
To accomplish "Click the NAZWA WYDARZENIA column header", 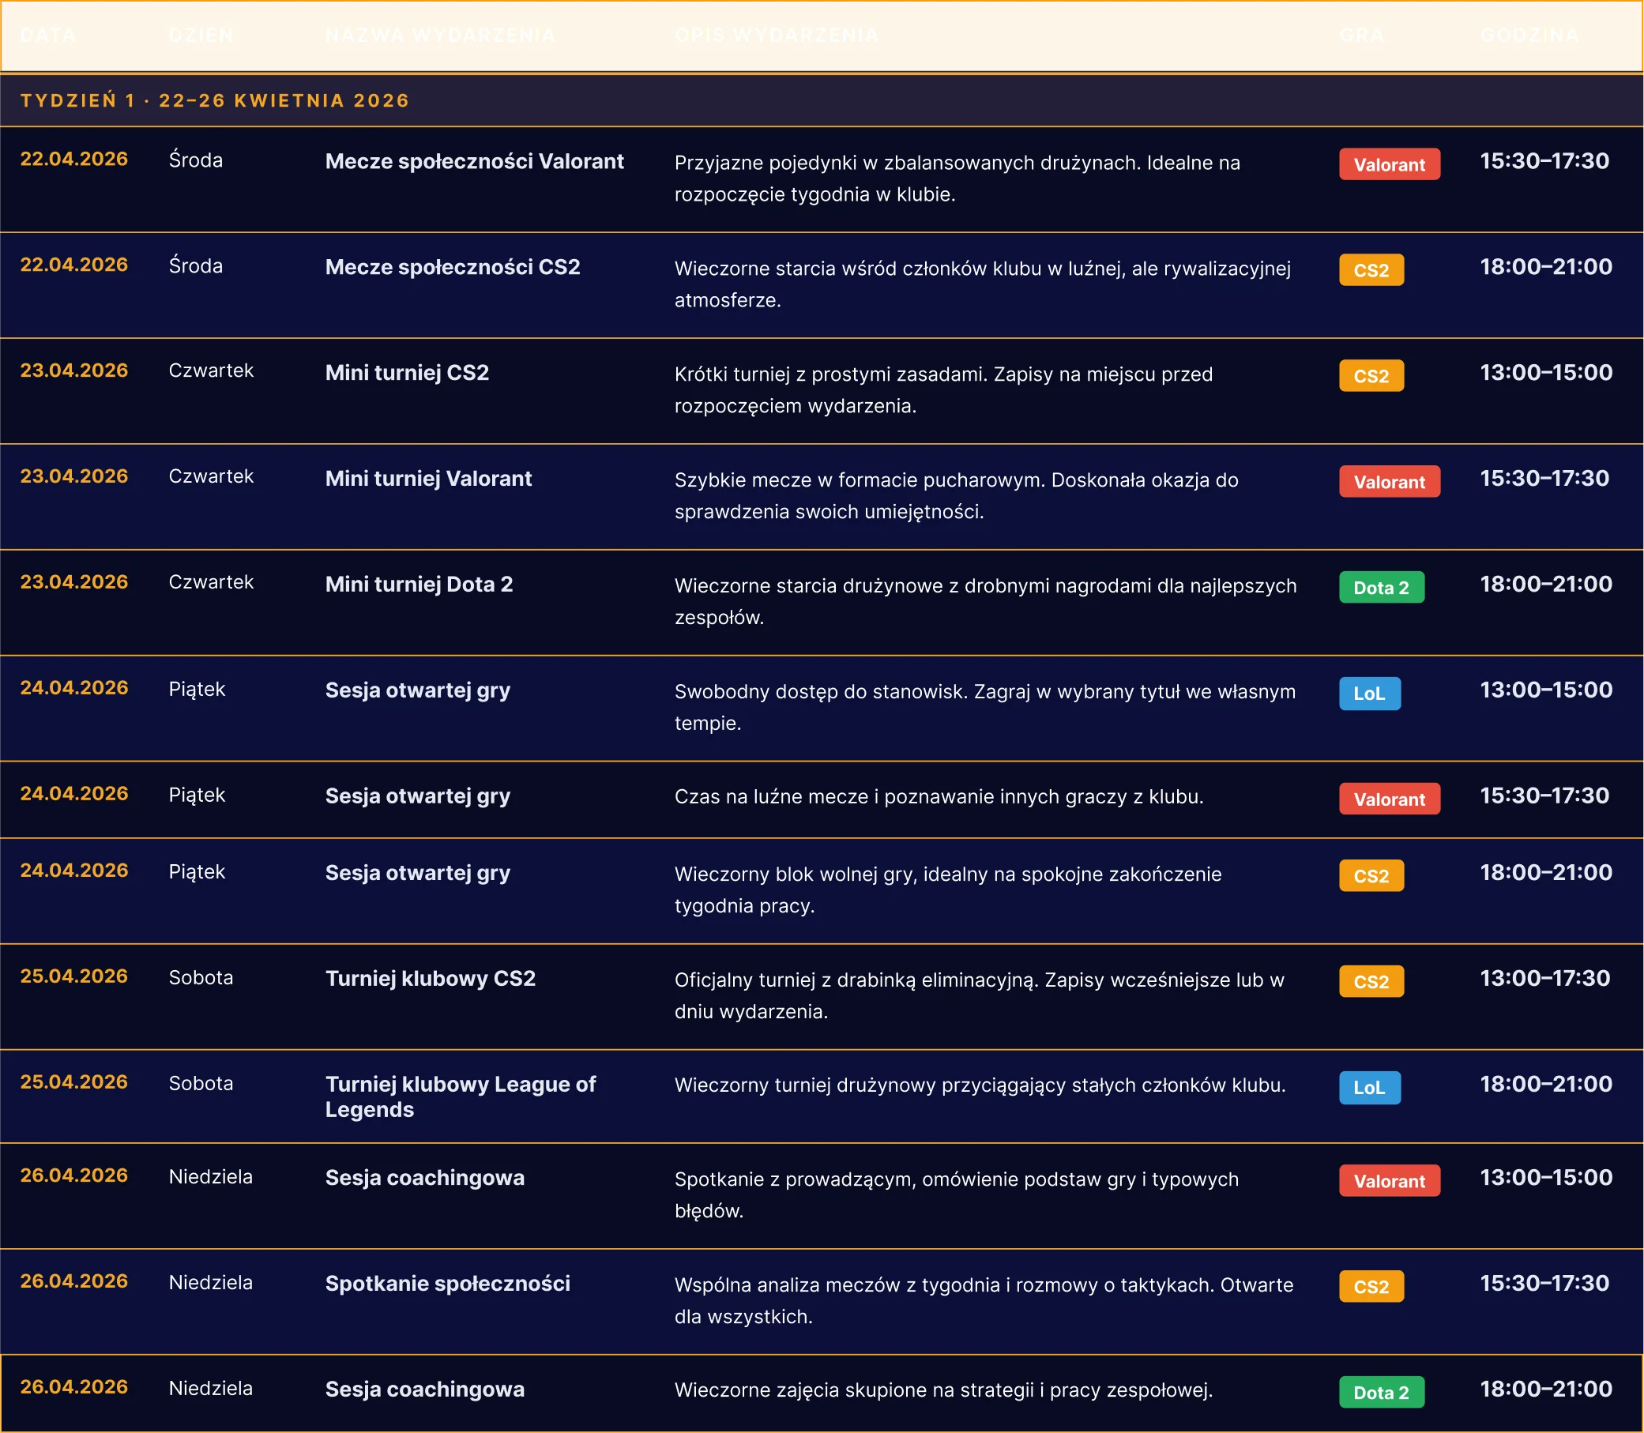I will pos(441,36).
